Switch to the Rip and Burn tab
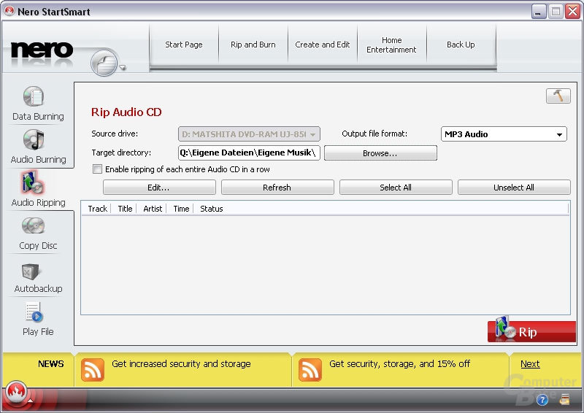 click(x=253, y=45)
